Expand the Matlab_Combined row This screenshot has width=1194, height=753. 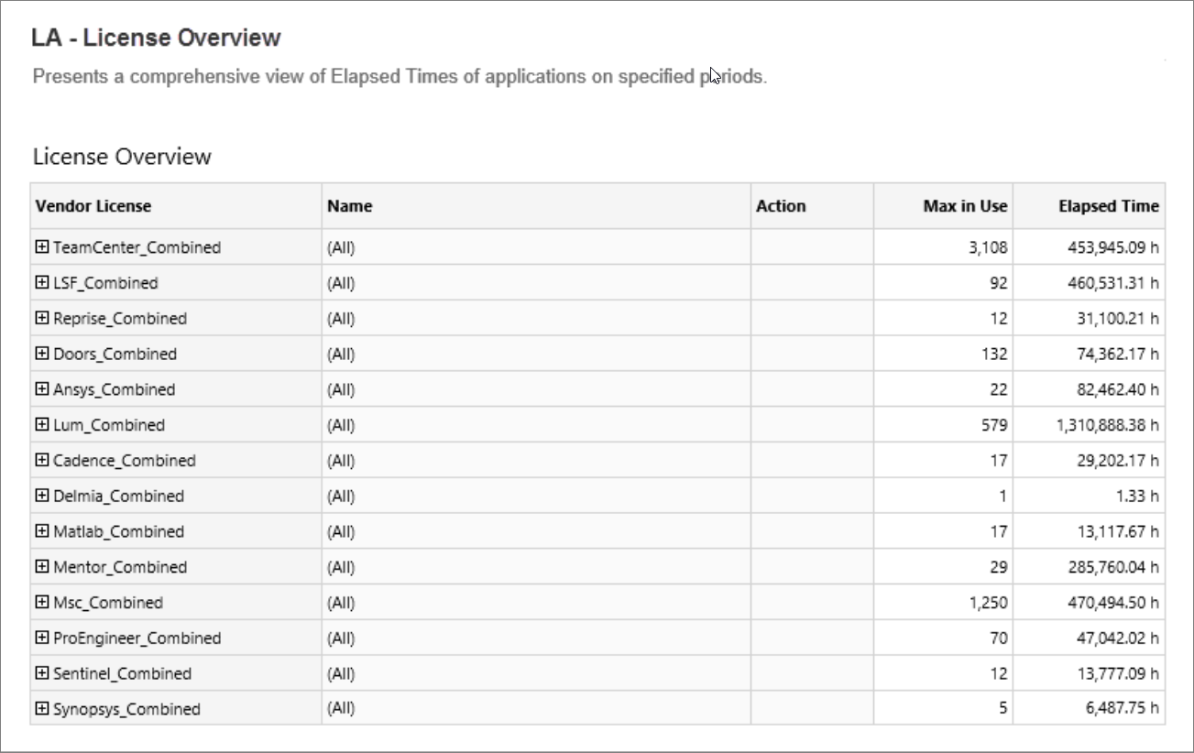point(40,532)
